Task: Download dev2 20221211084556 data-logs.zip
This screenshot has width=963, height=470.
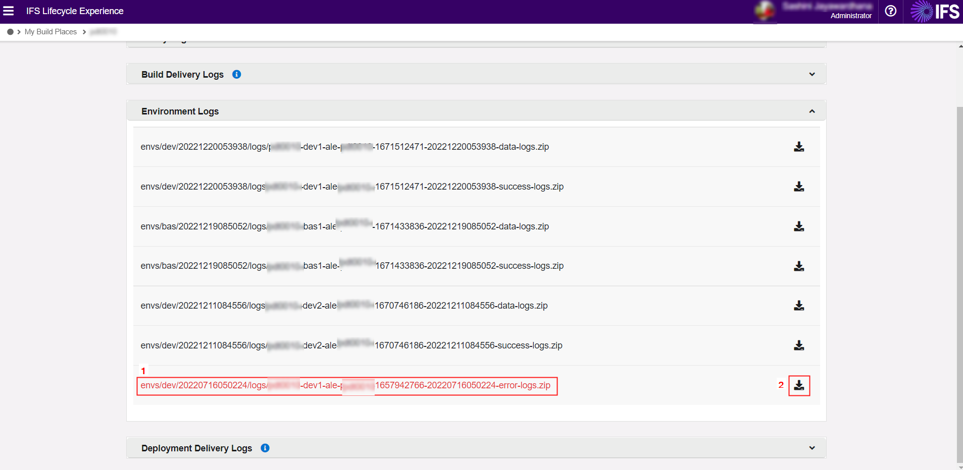Action: [799, 306]
